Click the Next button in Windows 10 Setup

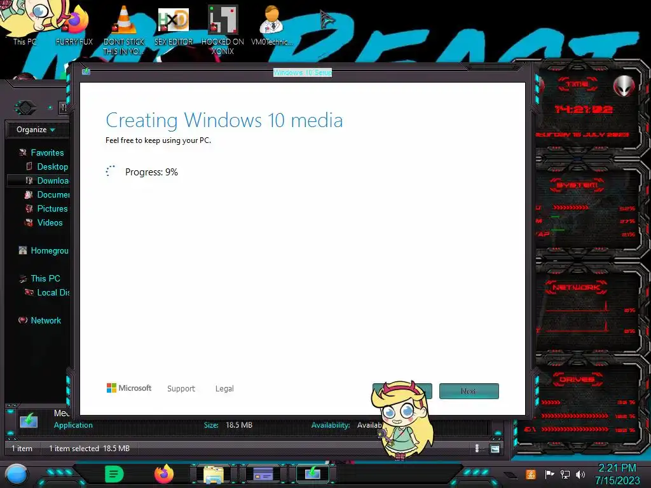coord(469,391)
